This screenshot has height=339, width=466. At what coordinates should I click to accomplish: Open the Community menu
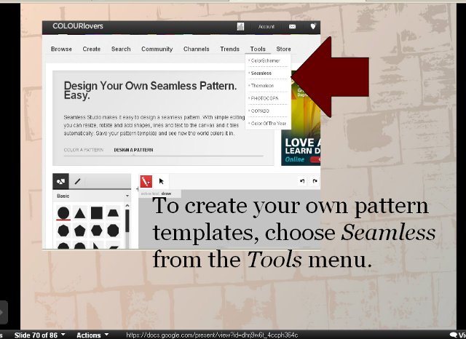pyautogui.click(x=157, y=49)
